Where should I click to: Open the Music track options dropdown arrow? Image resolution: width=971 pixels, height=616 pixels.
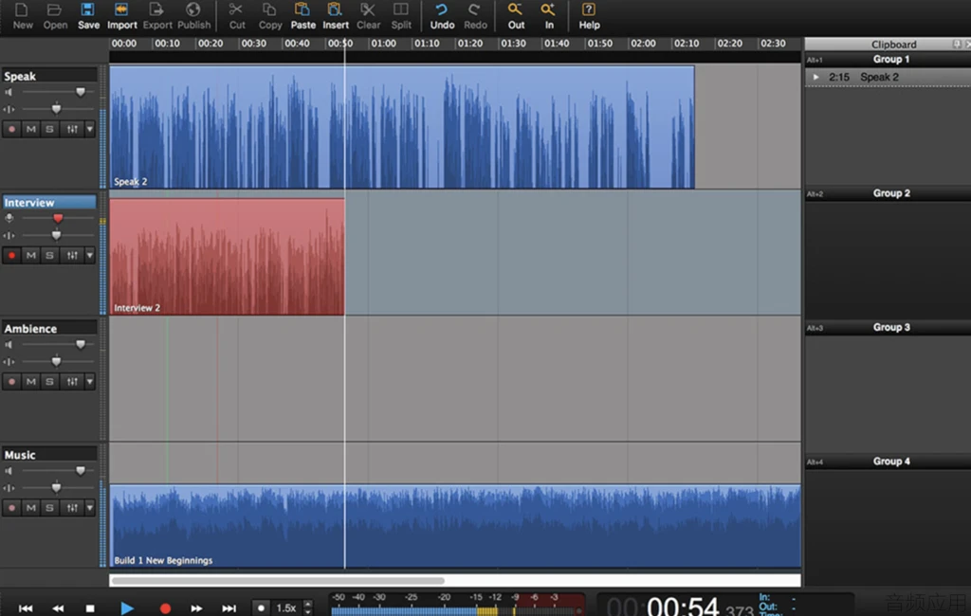(90, 508)
